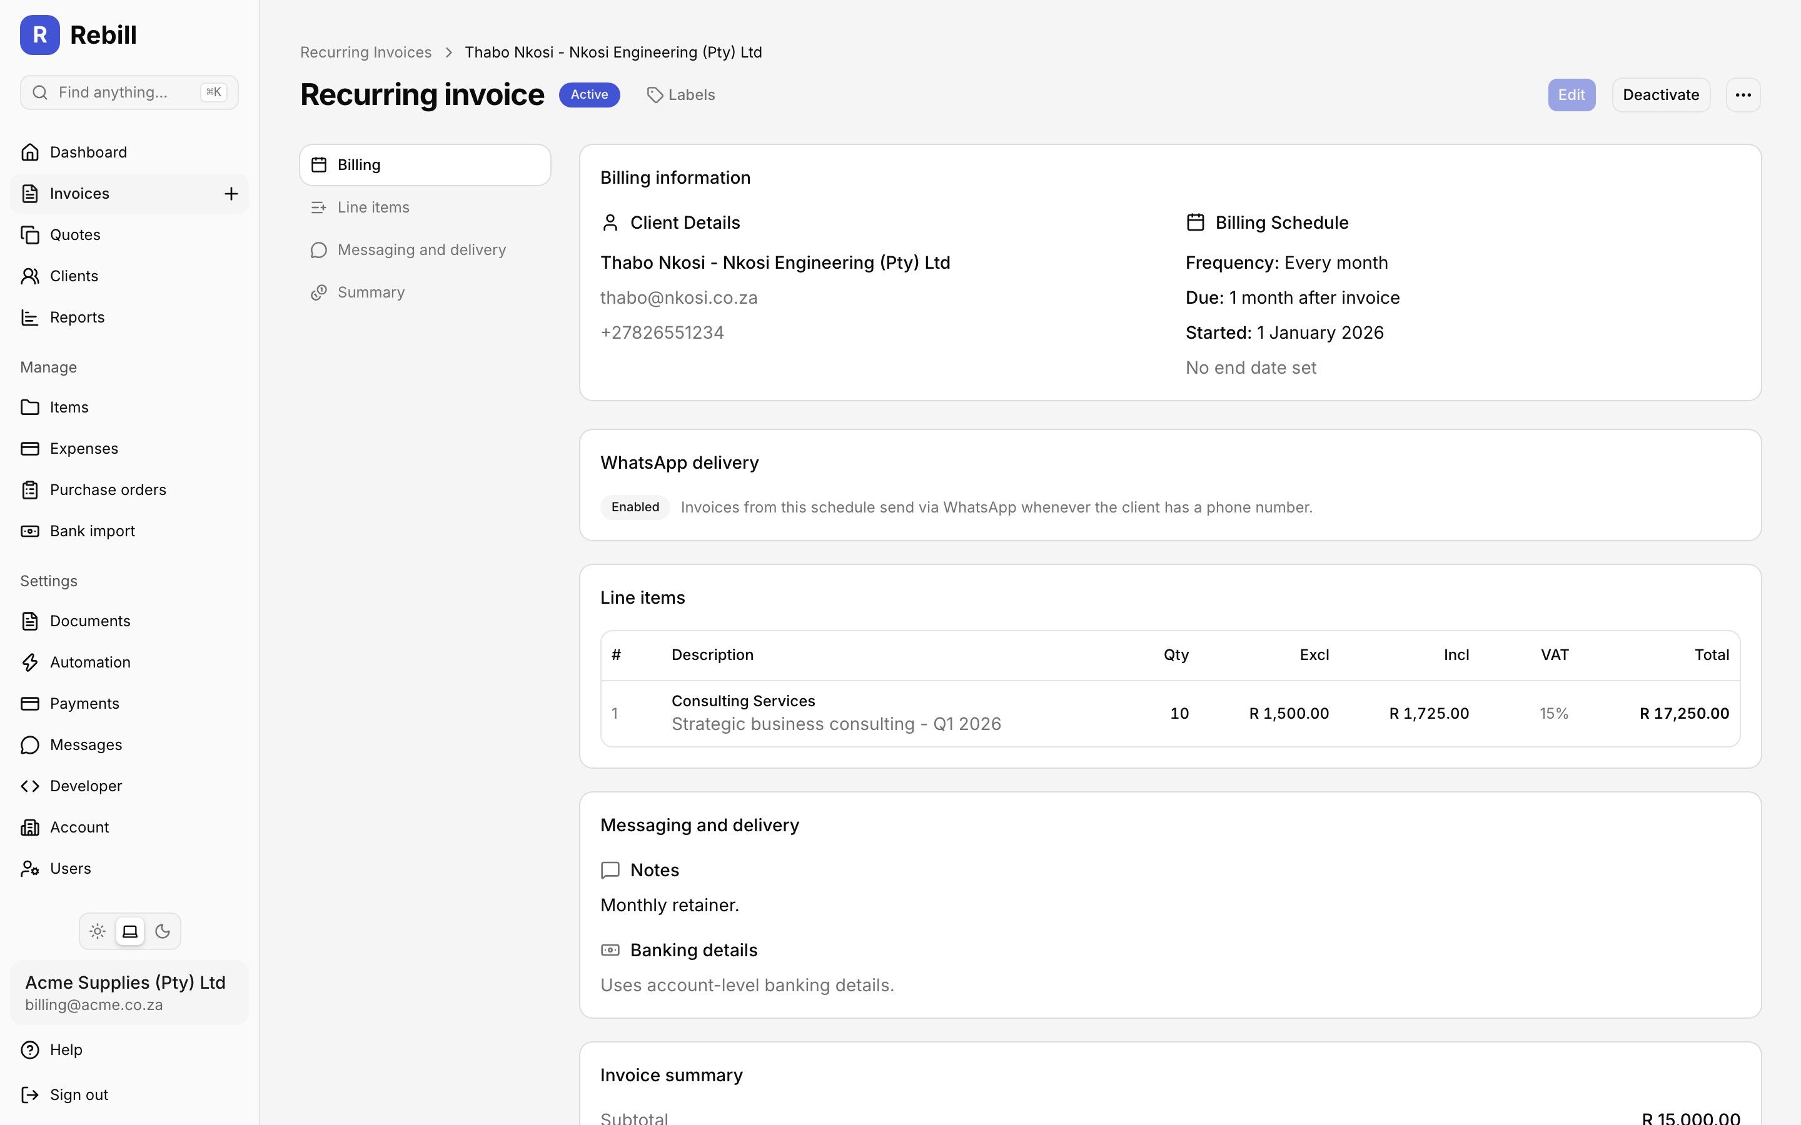Switch to light theme sun toggle

(x=98, y=931)
